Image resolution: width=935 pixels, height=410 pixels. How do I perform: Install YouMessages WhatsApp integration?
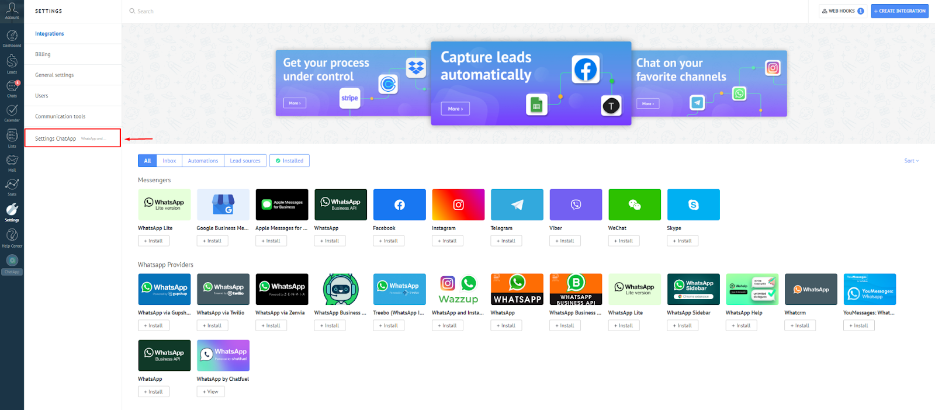pos(859,325)
